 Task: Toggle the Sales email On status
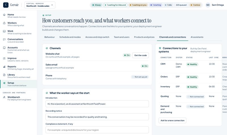point(145,66)
